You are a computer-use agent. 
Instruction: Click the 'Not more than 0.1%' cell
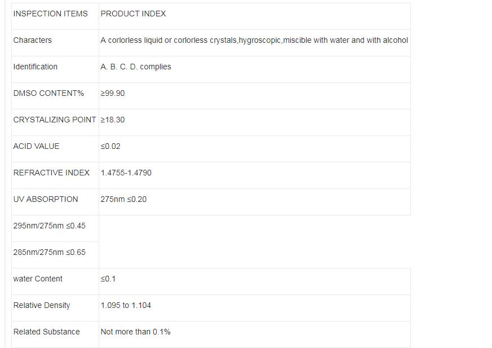pos(135,332)
